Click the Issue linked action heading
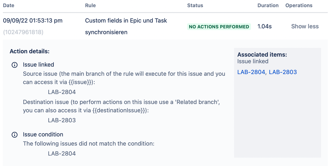Viewport: 329px width, 166px height. [39, 65]
